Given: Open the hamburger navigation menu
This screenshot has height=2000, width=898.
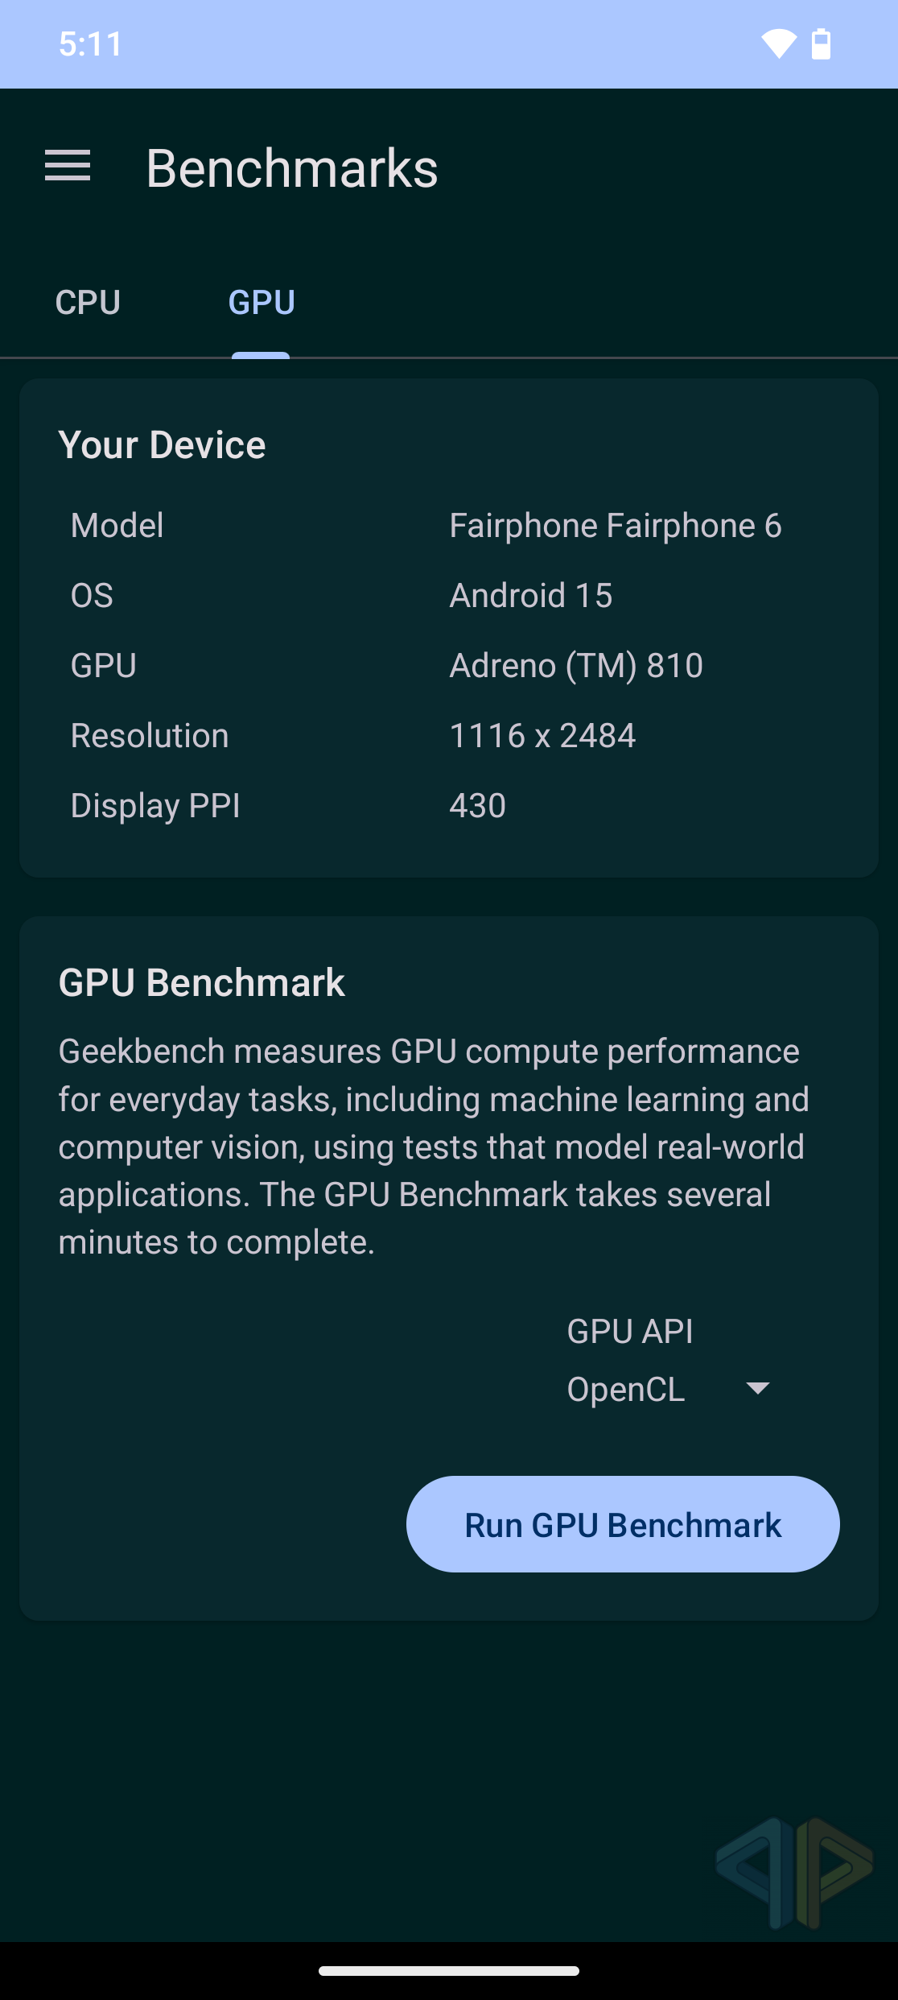Looking at the screenshot, I should (x=68, y=166).
